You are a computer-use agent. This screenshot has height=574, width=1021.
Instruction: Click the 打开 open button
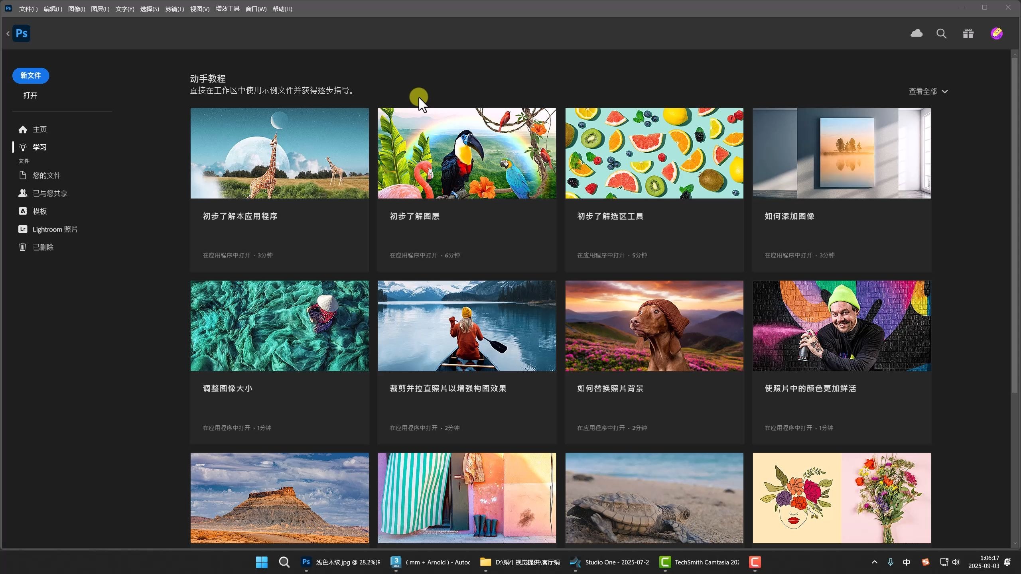coord(30,96)
